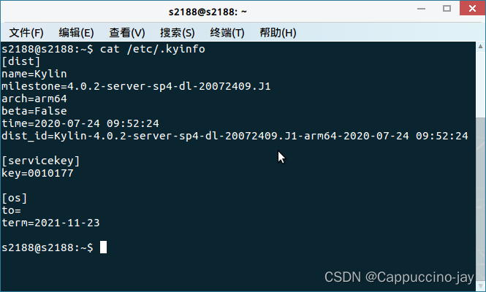Click the arch=arm64 line
This screenshot has height=292, width=486.
tap(34, 99)
